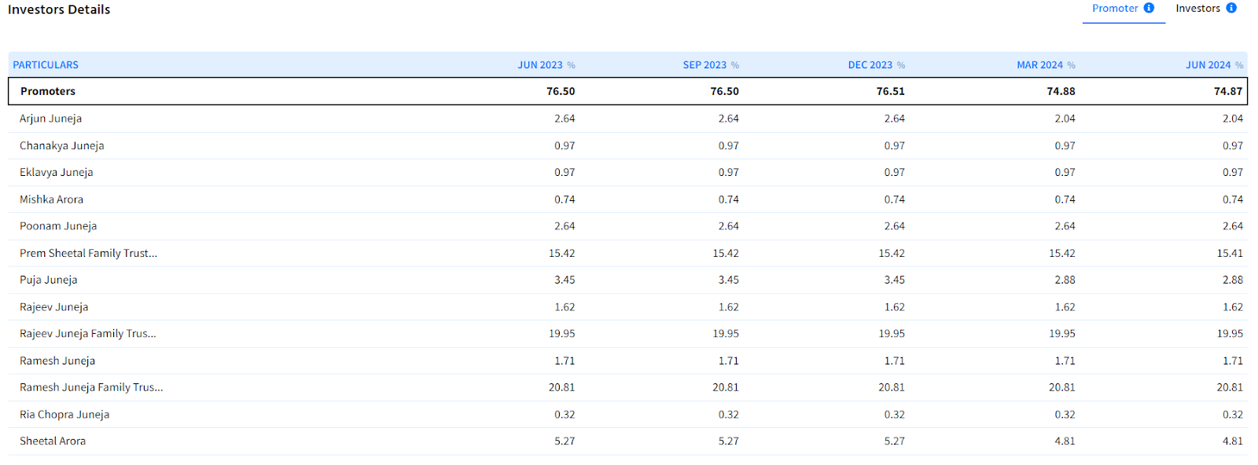Click Prem Sheetal Family Trust JUN 2024 value 15.41
This screenshot has height=465, width=1258.
[x=1230, y=253]
